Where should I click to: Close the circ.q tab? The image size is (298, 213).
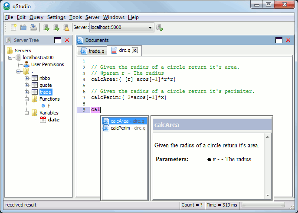(x=134, y=51)
